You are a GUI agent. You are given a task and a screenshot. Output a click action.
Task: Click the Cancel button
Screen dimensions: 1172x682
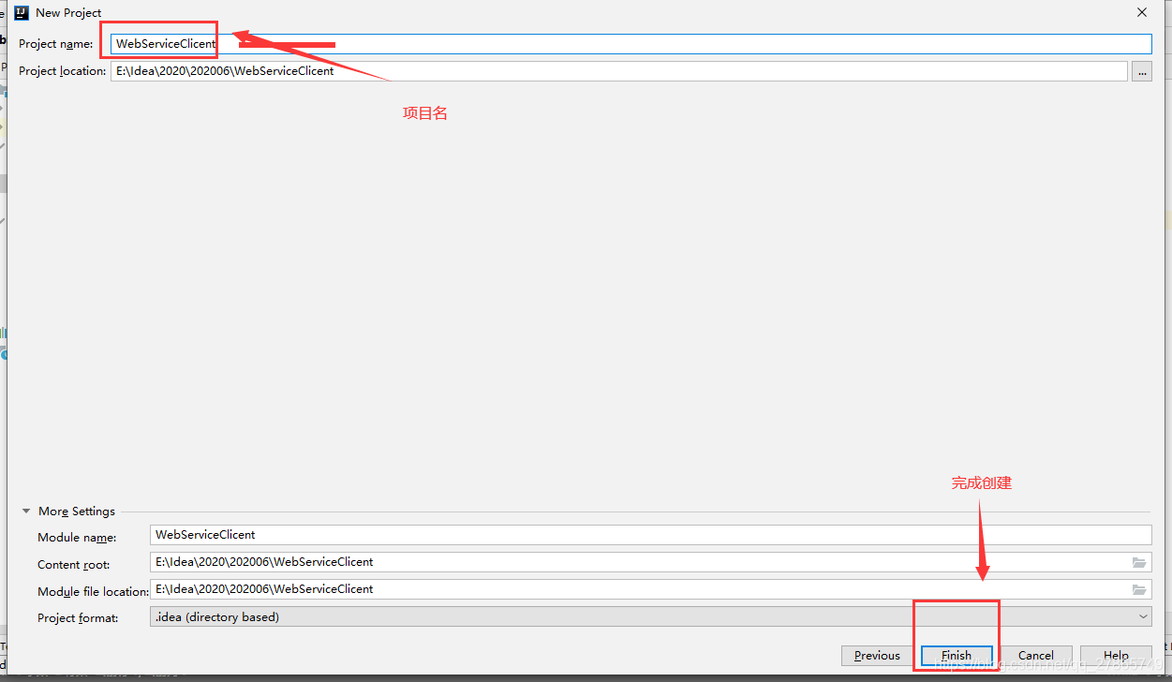click(1035, 656)
